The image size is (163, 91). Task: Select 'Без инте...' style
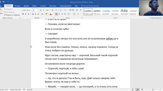[x=97, y=12]
